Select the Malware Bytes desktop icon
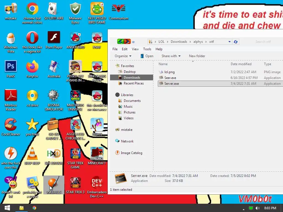The height and width of the screenshot is (212, 283). point(75,13)
